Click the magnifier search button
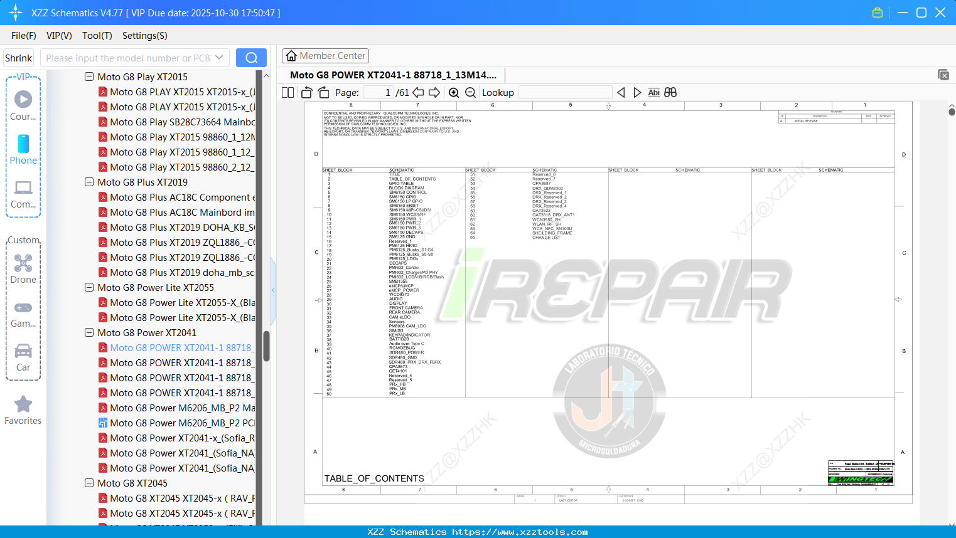This screenshot has width=956, height=538. tap(251, 58)
